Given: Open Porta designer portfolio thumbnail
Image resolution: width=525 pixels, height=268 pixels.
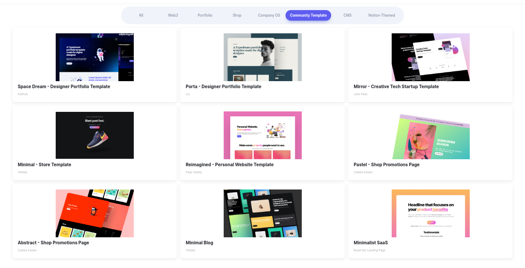Looking at the screenshot, I should pos(263,57).
